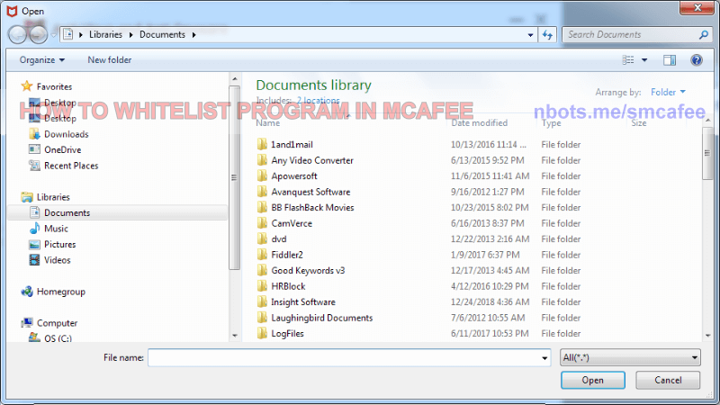Viewport: 720px width, 405px height.
Task: Expand arrow after Documents breadcrumb
Action: [193, 35]
